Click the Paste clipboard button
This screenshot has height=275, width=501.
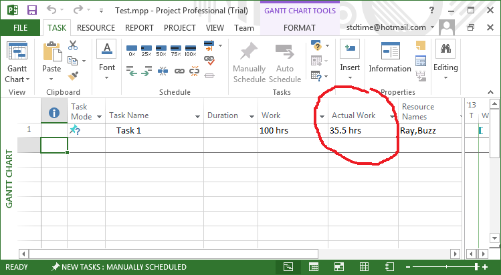[x=52, y=51]
